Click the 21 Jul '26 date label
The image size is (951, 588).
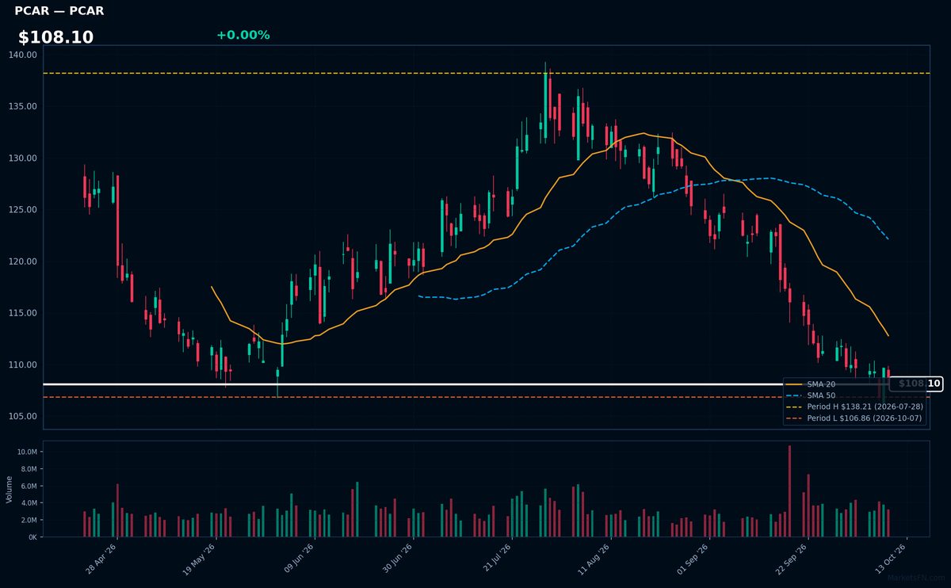496,558
